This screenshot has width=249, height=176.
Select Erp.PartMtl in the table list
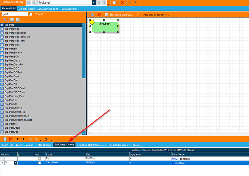point(41,104)
